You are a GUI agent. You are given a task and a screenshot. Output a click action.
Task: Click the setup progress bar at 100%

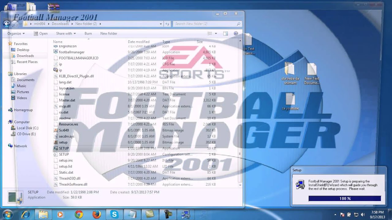pyautogui.click(x=345, y=199)
